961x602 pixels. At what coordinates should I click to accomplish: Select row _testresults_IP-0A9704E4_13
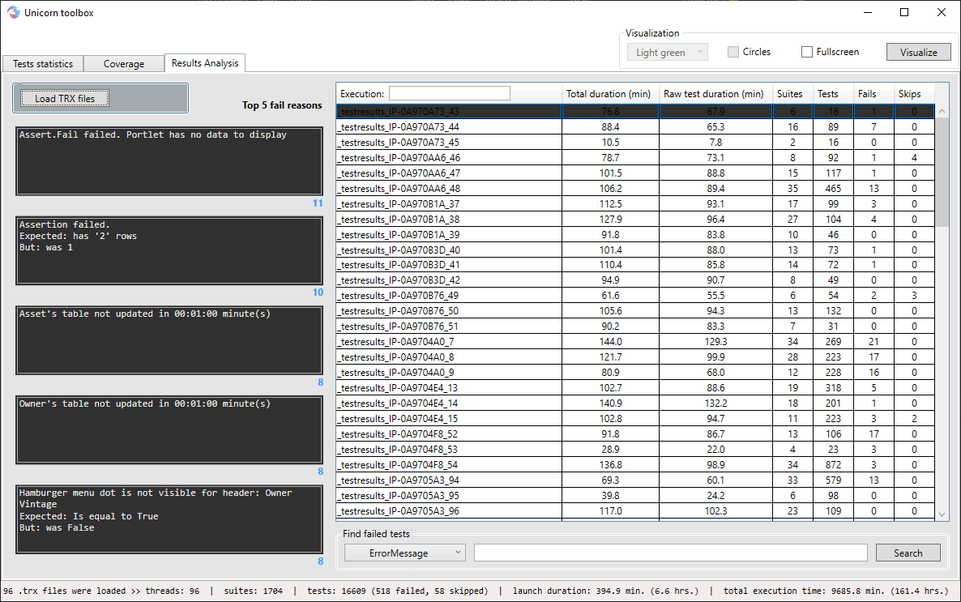pyautogui.click(x=635, y=387)
